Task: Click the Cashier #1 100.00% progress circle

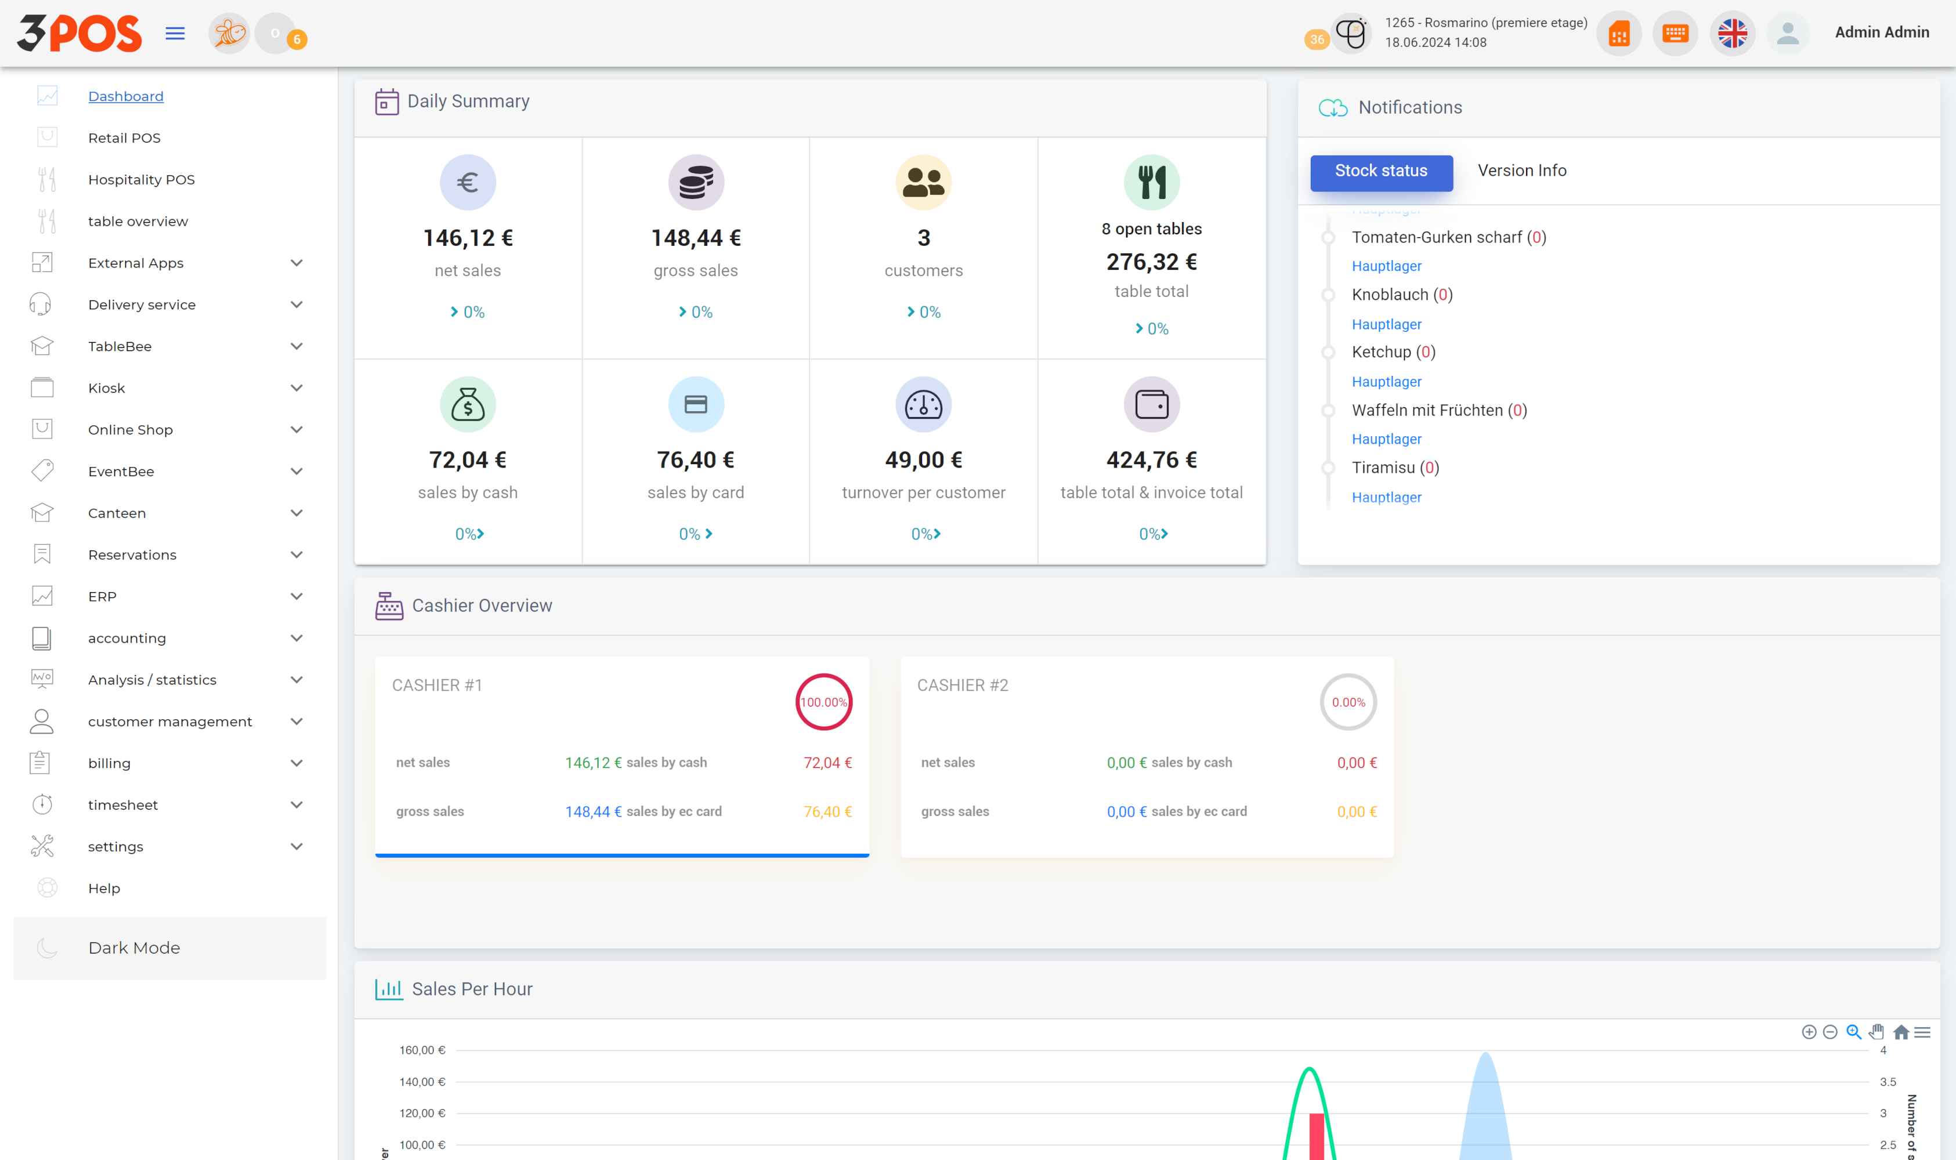Action: [823, 702]
